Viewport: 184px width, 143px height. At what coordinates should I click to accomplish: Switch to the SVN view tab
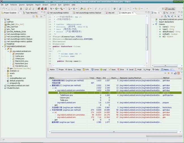coord(86,70)
